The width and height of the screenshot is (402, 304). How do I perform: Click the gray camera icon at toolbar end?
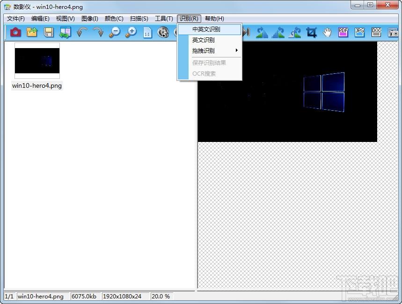pyautogui.click(x=393, y=33)
